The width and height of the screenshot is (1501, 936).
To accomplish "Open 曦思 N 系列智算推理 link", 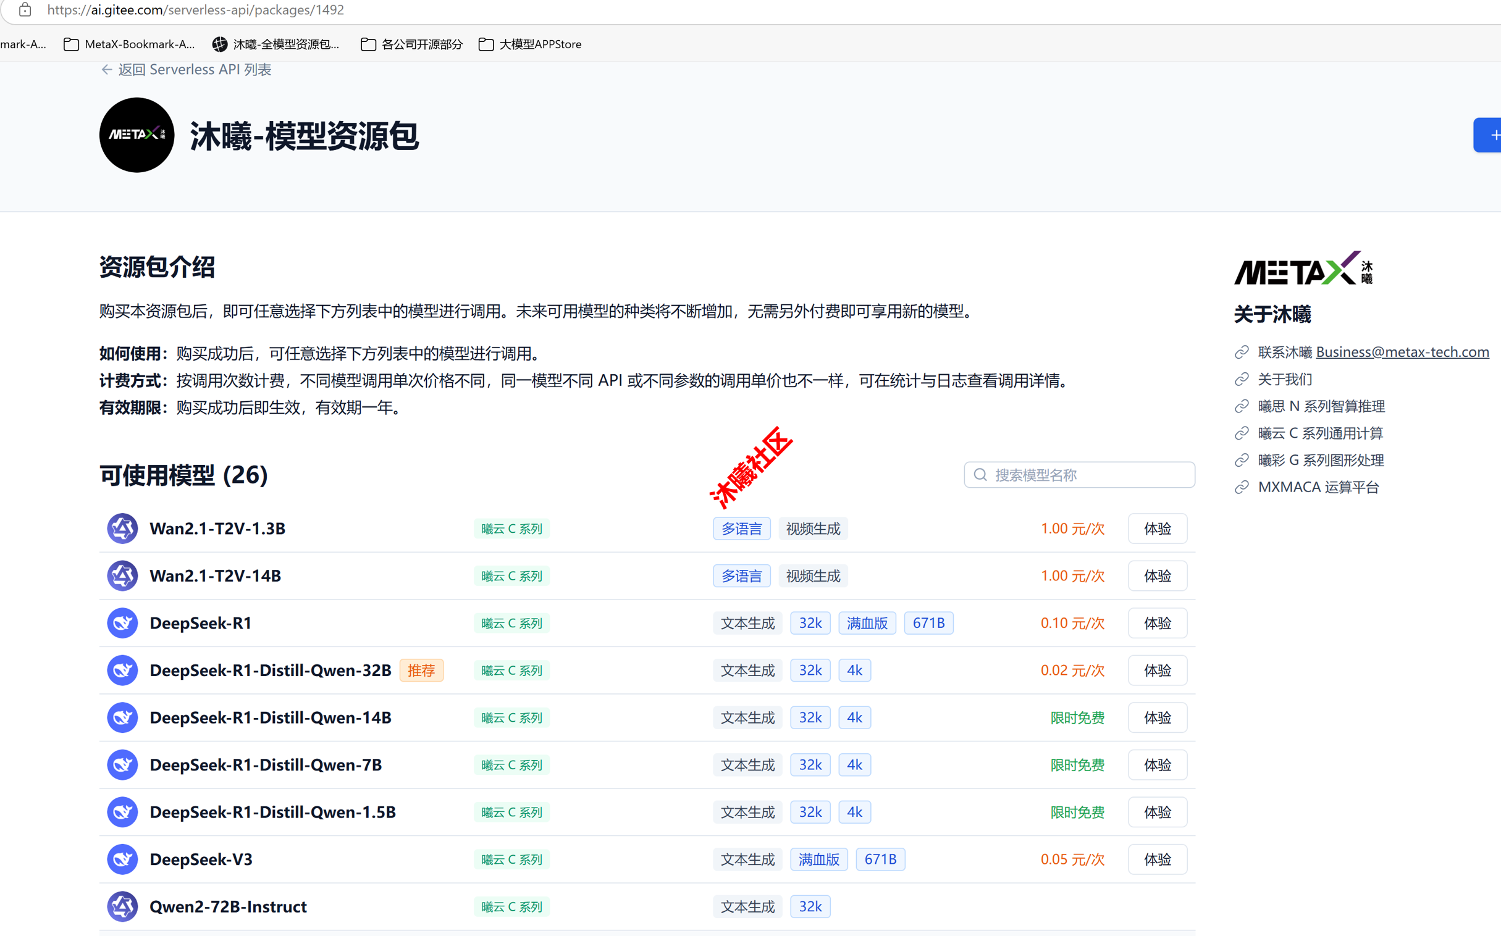I will click(x=1321, y=406).
